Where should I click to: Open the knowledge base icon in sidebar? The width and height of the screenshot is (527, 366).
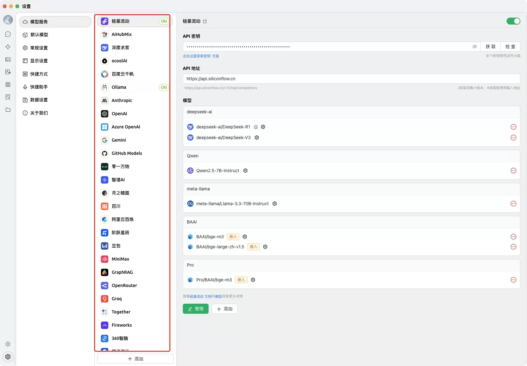pyautogui.click(x=8, y=97)
